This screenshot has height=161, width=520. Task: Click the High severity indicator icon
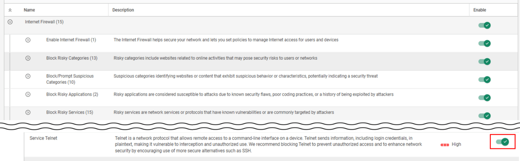click(444, 144)
